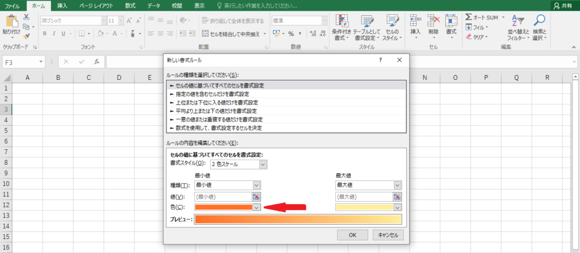This screenshot has height=253, width=580.
Task: Click the Comma Style icon
Action: [x=300, y=33]
